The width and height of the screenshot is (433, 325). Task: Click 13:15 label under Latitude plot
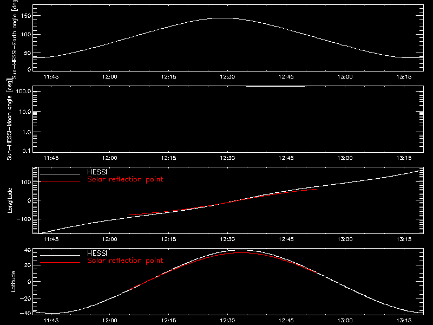pos(404,321)
